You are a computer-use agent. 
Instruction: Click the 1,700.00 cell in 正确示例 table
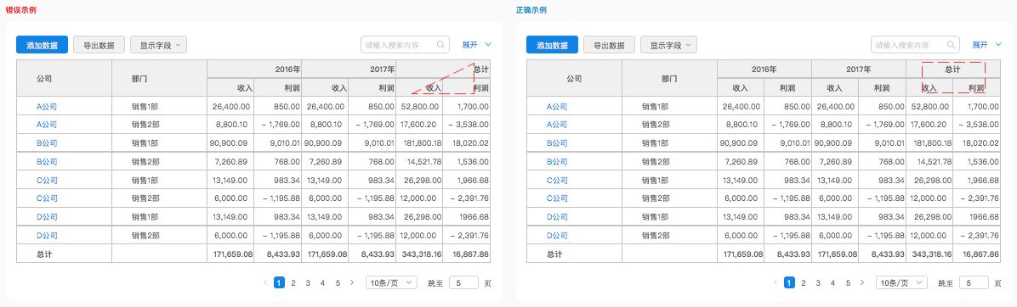[x=977, y=107]
